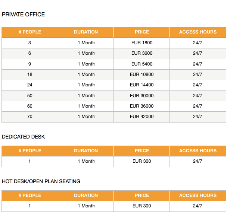
Task: Click the EUR 5400 price cell
Action: click(142, 64)
